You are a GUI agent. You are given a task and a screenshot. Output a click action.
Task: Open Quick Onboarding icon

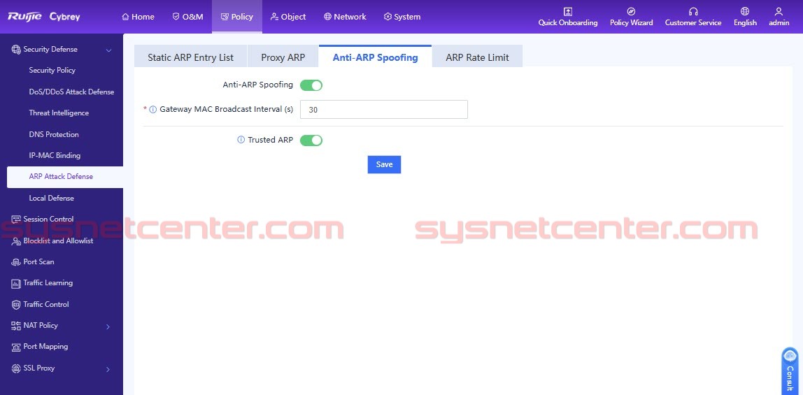[567, 11]
